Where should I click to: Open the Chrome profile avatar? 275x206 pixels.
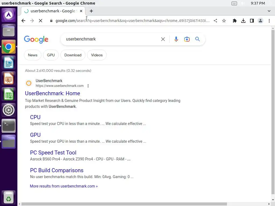(260, 21)
